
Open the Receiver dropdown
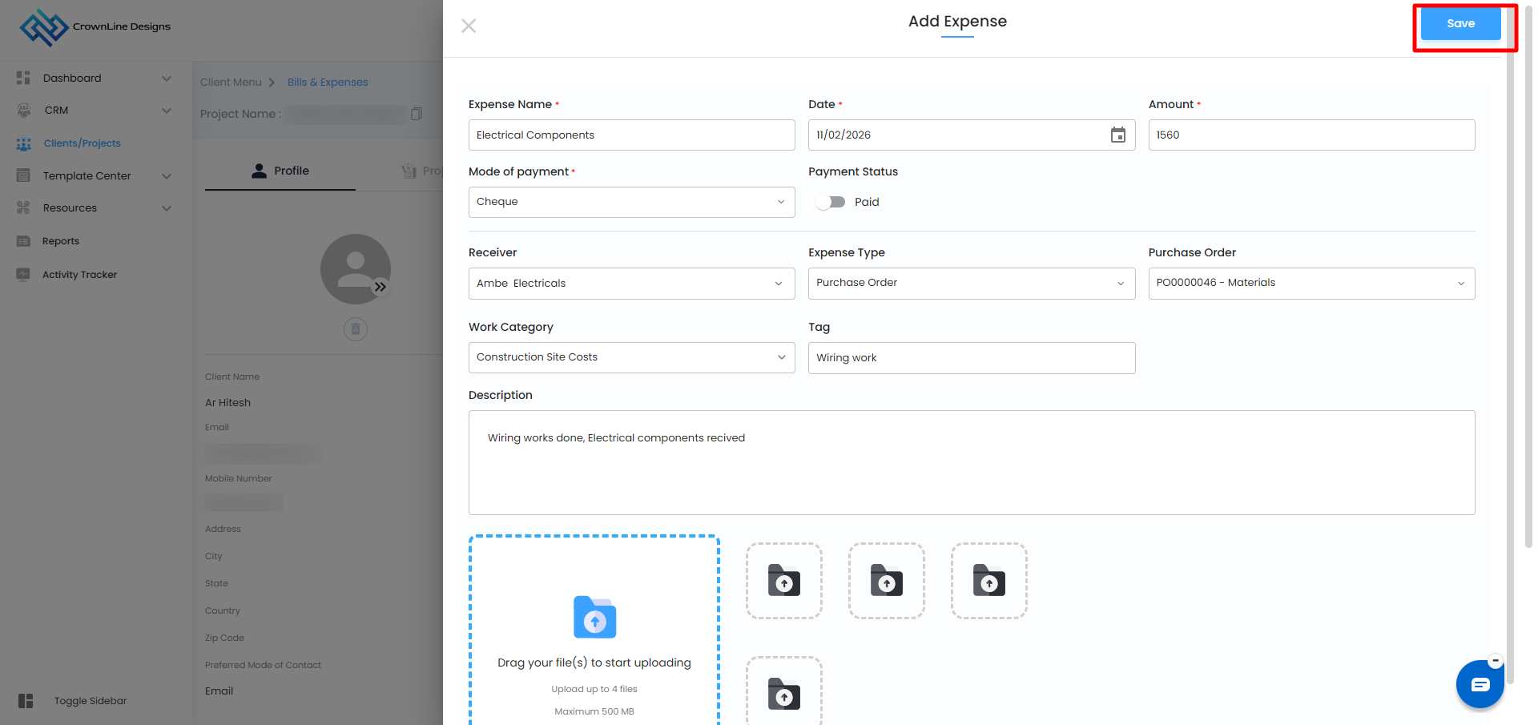pyautogui.click(x=632, y=284)
